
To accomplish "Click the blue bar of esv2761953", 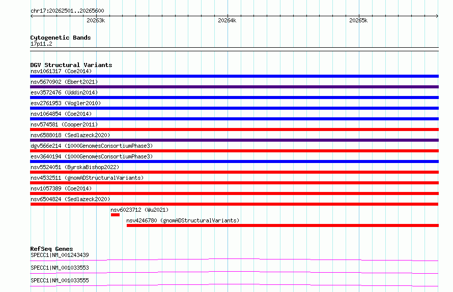I will coord(234,108).
